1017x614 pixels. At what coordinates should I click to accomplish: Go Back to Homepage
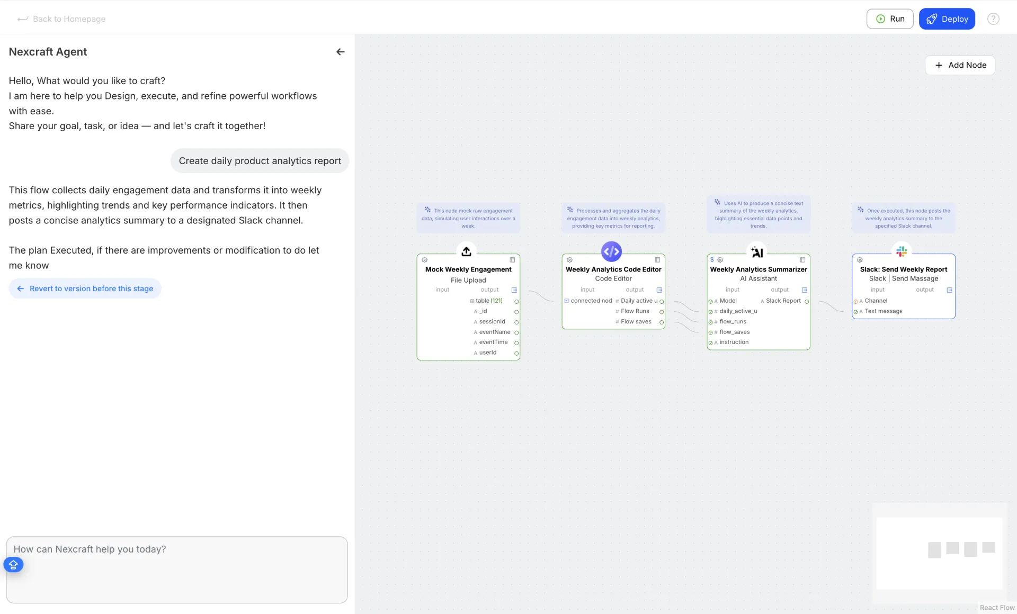click(x=61, y=19)
